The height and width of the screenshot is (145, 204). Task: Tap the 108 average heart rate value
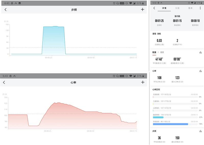pyautogui.click(x=159, y=78)
